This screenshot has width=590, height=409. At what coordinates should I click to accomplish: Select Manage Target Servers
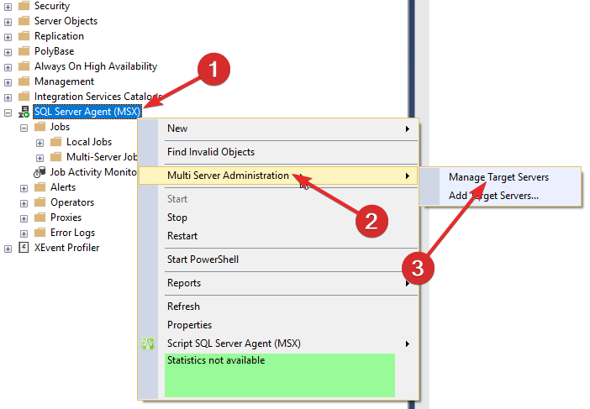click(498, 177)
